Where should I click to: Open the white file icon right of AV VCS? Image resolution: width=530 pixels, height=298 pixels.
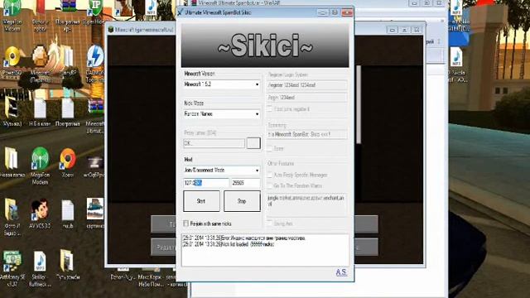[68, 209]
